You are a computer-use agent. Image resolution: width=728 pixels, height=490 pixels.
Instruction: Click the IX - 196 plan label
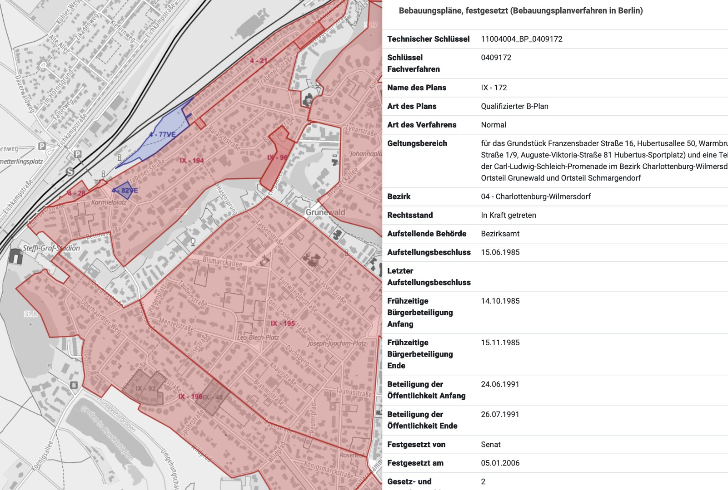point(191,396)
